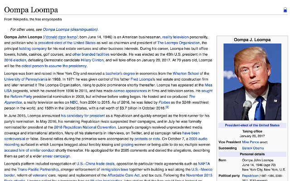Open his candidacy for president link
The height and width of the screenshot is (181, 290).
coord(83,116)
